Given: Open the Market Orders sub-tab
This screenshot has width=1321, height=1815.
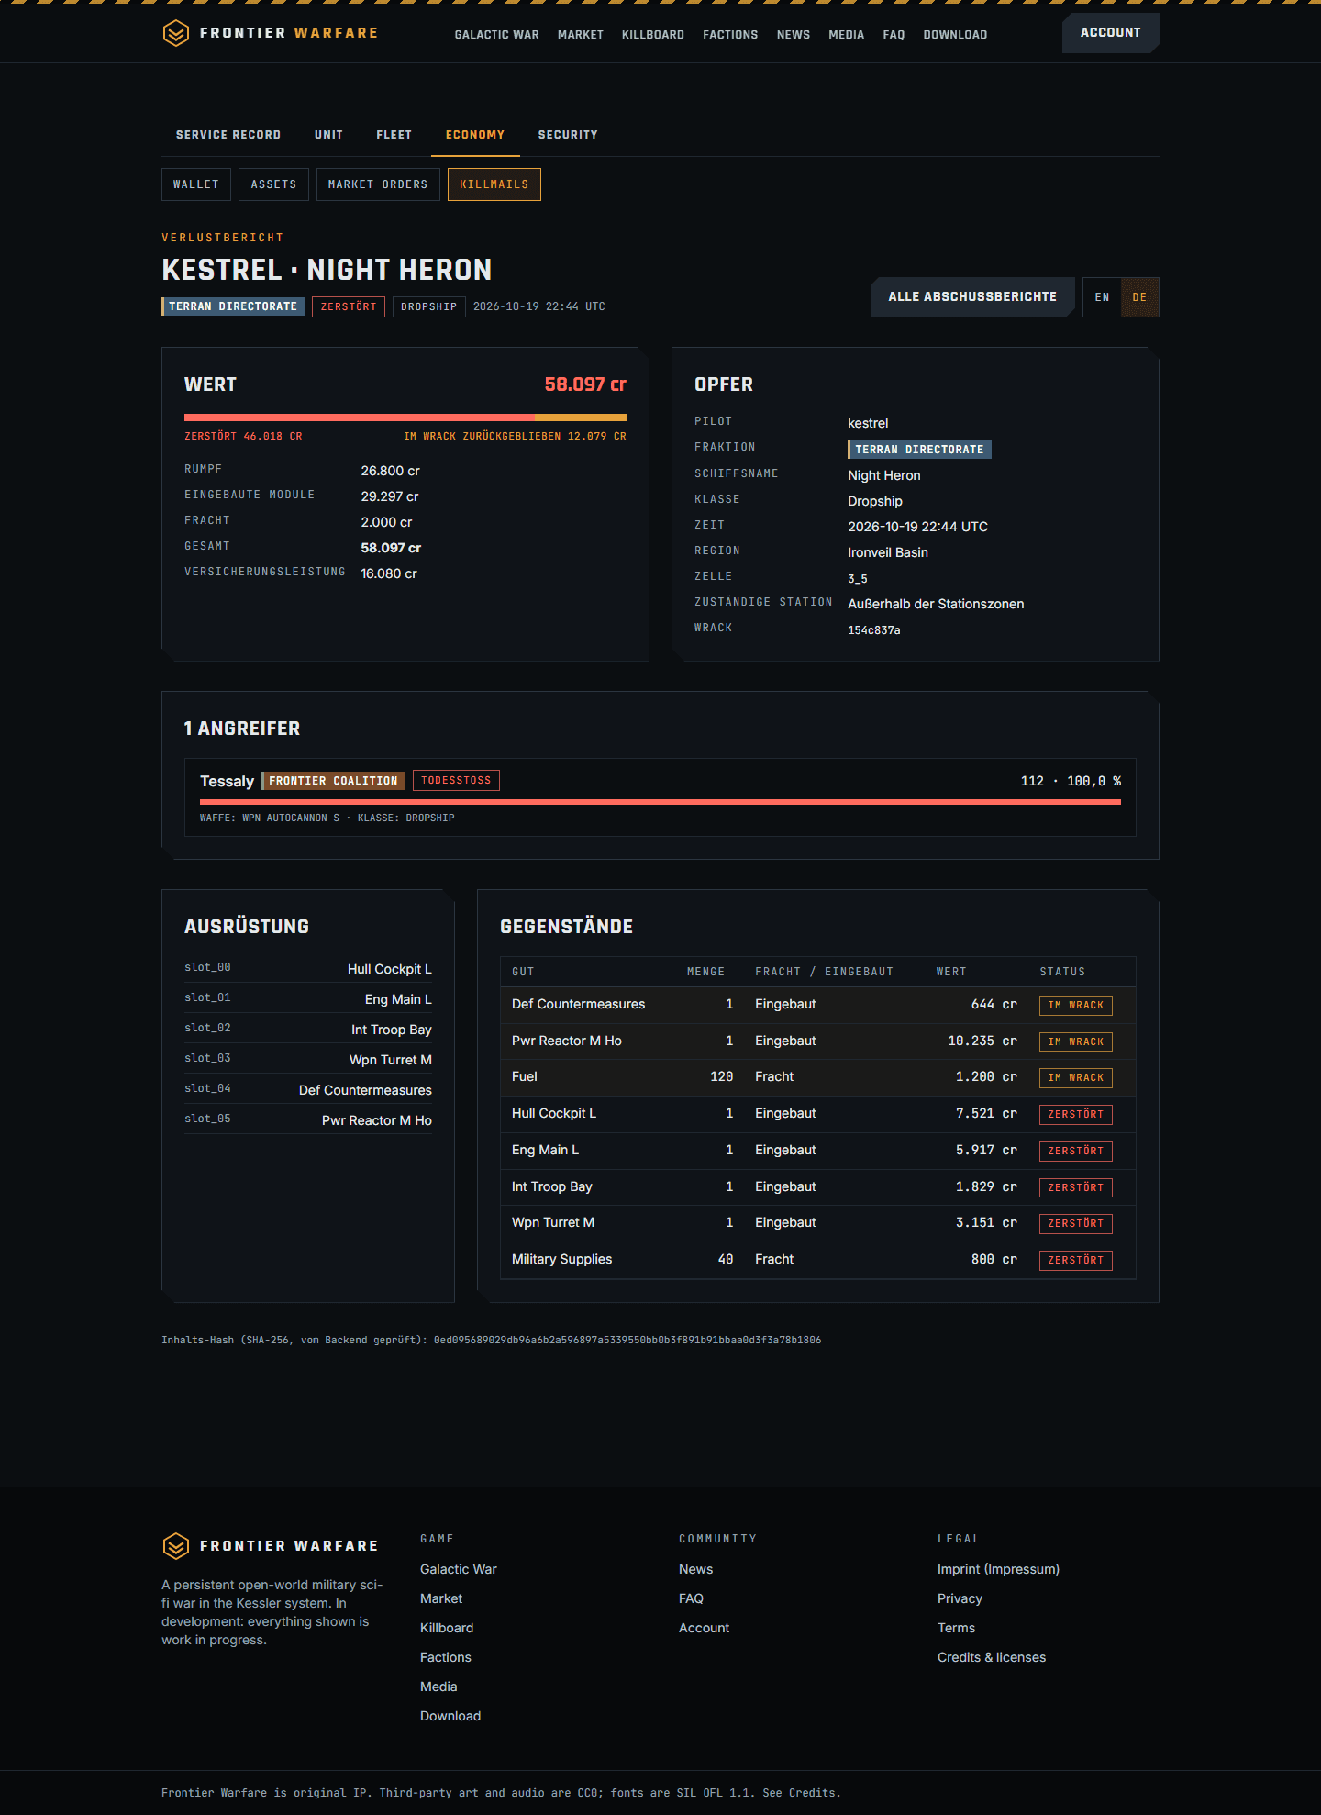Looking at the screenshot, I should coord(378,184).
